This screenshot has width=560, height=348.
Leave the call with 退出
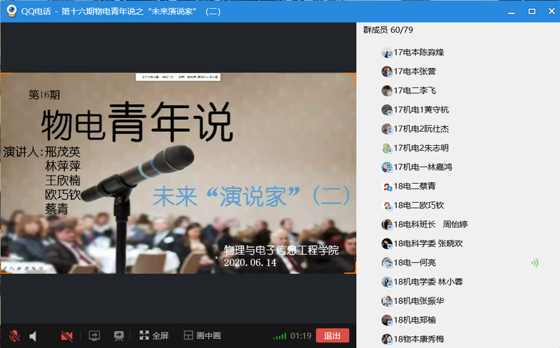(332, 335)
